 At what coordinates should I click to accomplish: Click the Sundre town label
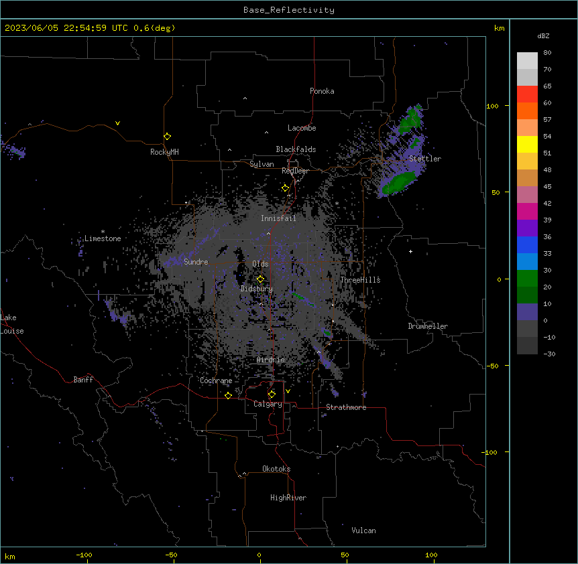[196, 262]
